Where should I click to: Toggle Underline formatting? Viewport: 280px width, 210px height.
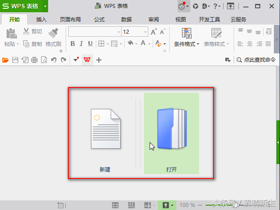pos(90,44)
